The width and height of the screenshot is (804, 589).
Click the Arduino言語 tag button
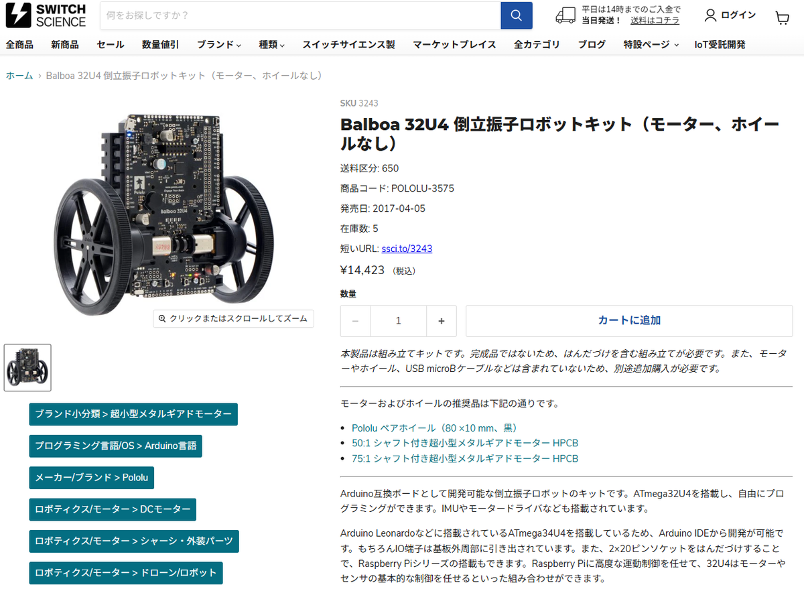click(x=115, y=446)
